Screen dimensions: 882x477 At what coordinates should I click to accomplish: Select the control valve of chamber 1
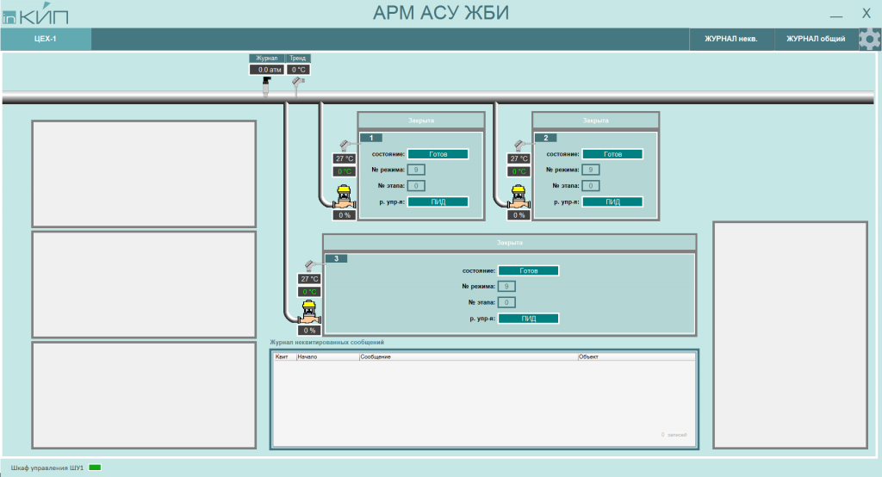[x=344, y=197]
